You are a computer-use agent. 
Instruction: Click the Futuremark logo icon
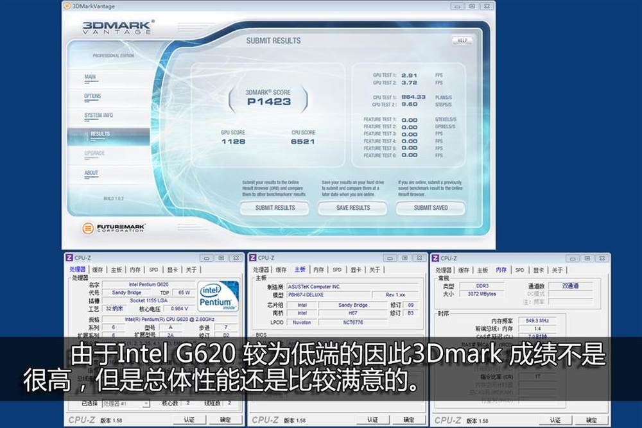(88, 228)
